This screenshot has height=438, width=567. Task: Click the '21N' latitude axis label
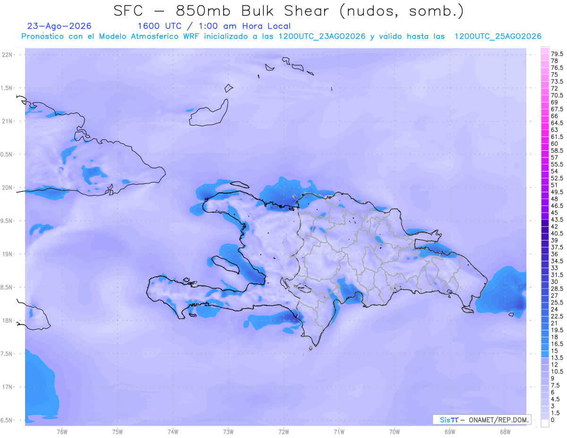[x=7, y=121]
